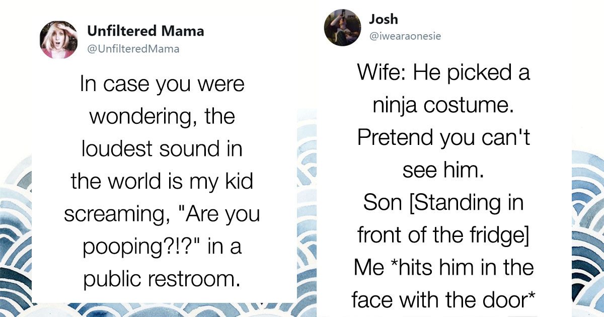Select the line 'In case you were'
Image resolution: width=604 pixels, height=317 pixels.
click(x=162, y=84)
